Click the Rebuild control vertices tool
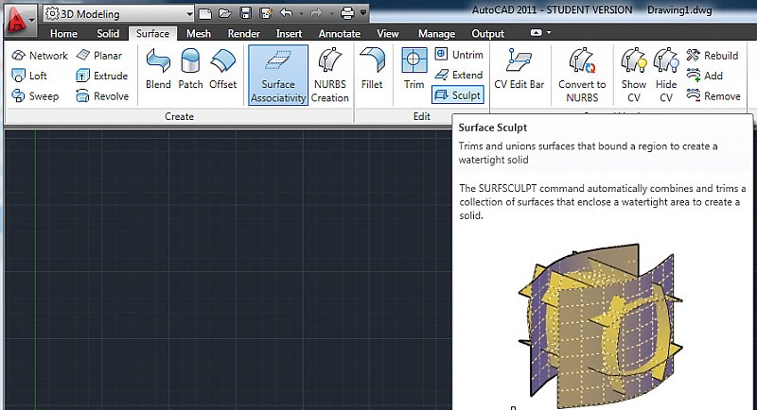The height and width of the screenshot is (410, 757). tap(713, 56)
